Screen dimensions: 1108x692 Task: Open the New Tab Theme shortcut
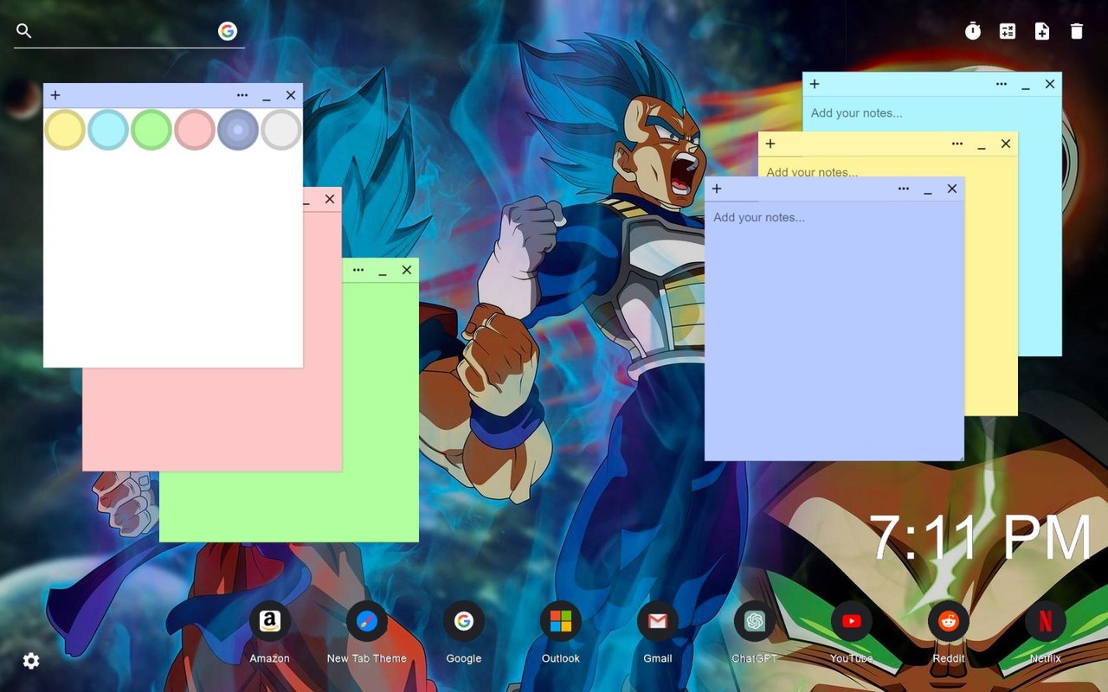point(367,621)
